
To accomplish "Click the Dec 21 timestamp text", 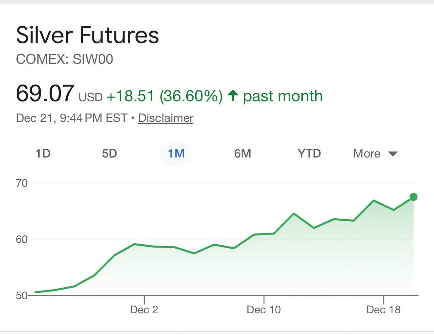I will click(x=72, y=118).
